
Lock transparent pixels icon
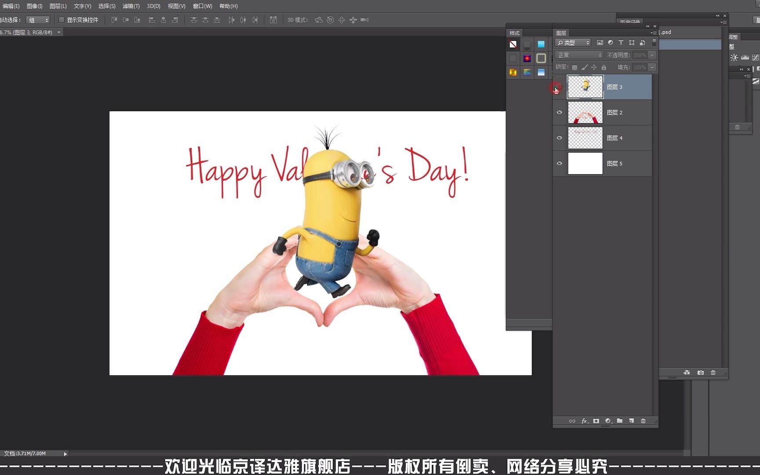[574, 67]
